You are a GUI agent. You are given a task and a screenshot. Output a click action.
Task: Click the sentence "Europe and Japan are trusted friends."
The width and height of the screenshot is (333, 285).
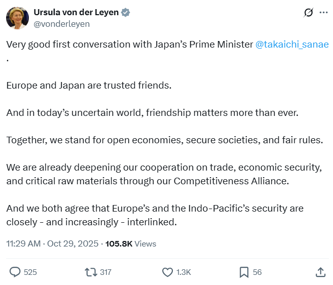pyautogui.click(x=89, y=85)
